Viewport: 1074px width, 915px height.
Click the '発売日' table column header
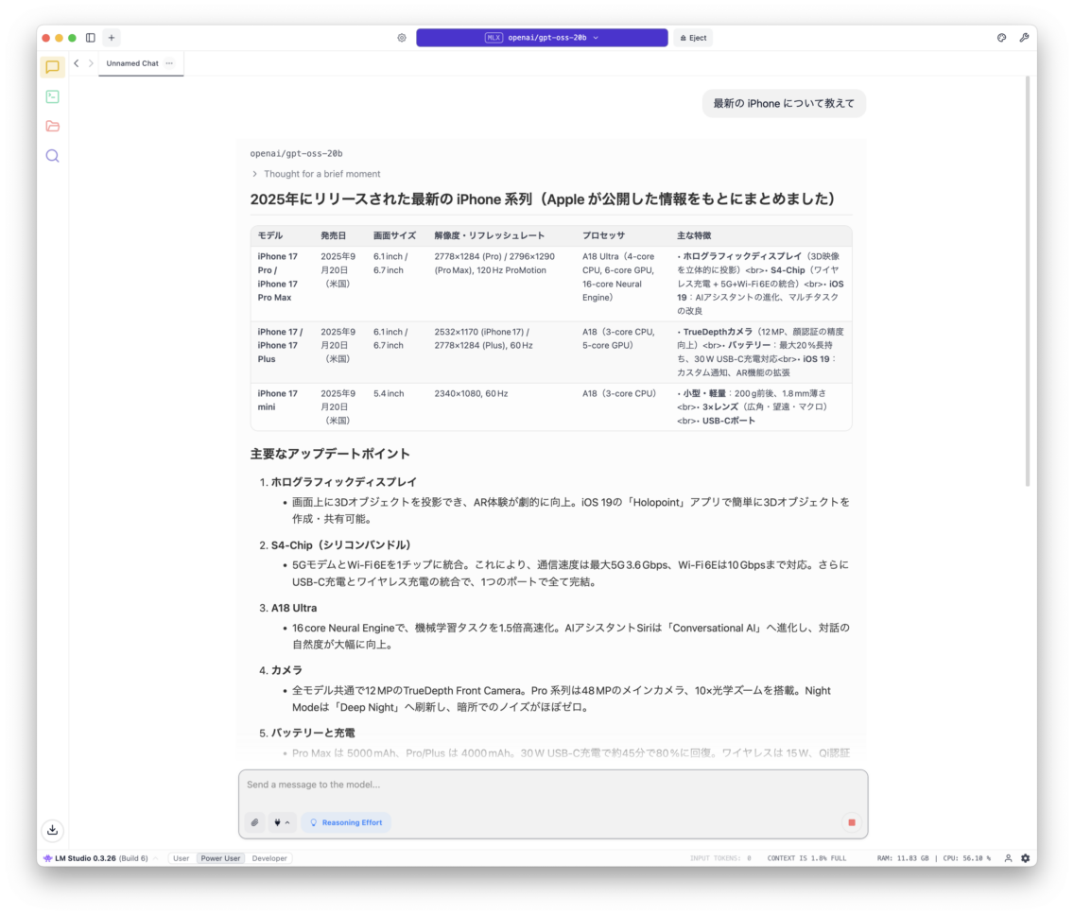click(x=334, y=235)
